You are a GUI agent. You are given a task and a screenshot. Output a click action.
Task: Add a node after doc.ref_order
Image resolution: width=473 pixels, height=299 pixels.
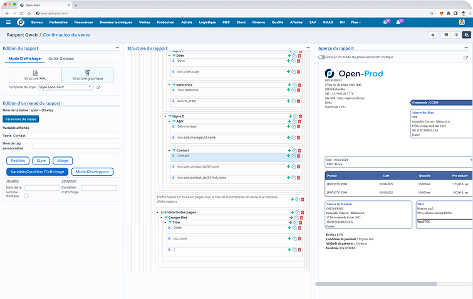(x=288, y=101)
